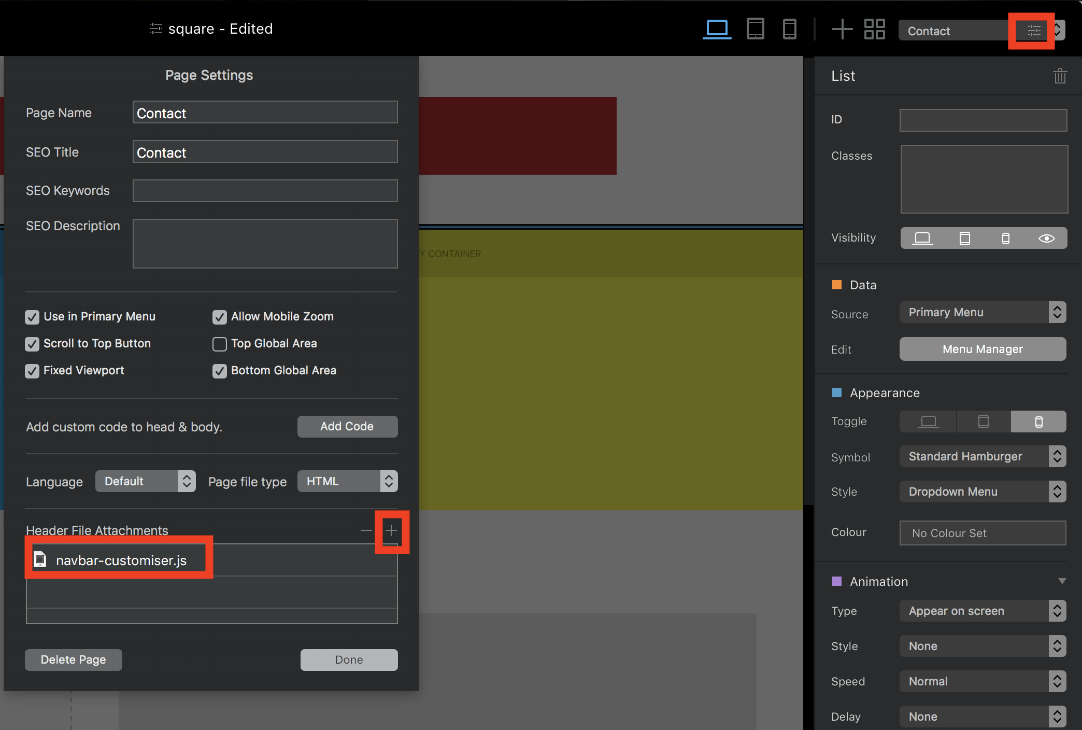Screen dimensions: 1082x730
Task: Switch to desktop device preview
Action: pos(717,29)
